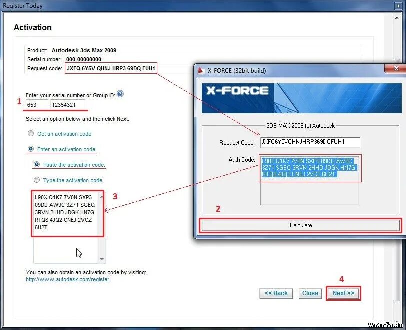406x330 pixels.
Task: Close the X-FORCE window
Action: click(x=396, y=68)
